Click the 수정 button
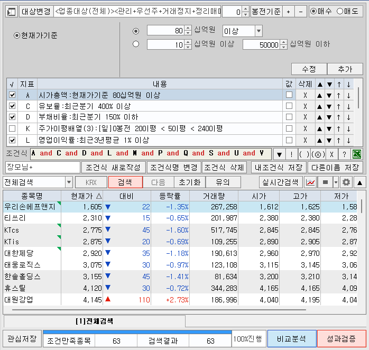The height and width of the screenshot is (350, 369). [309, 69]
